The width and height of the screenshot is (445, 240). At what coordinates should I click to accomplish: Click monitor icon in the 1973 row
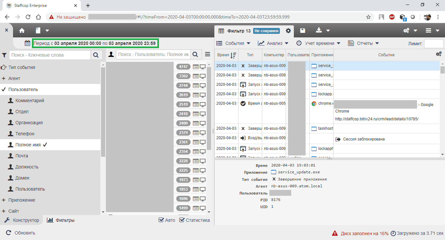tap(203, 180)
